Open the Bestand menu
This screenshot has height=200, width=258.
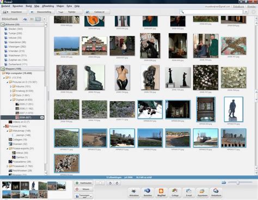(x=5, y=6)
